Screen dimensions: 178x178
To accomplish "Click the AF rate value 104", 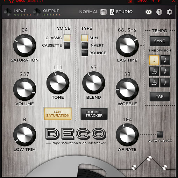I will pyautogui.click(x=127, y=120).
